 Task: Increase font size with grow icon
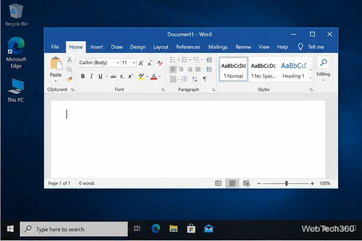pyautogui.click(x=141, y=63)
